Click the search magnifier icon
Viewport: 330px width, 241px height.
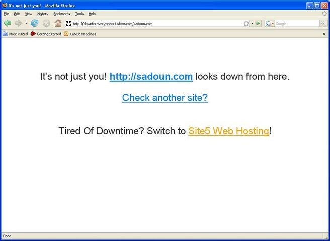323,23
